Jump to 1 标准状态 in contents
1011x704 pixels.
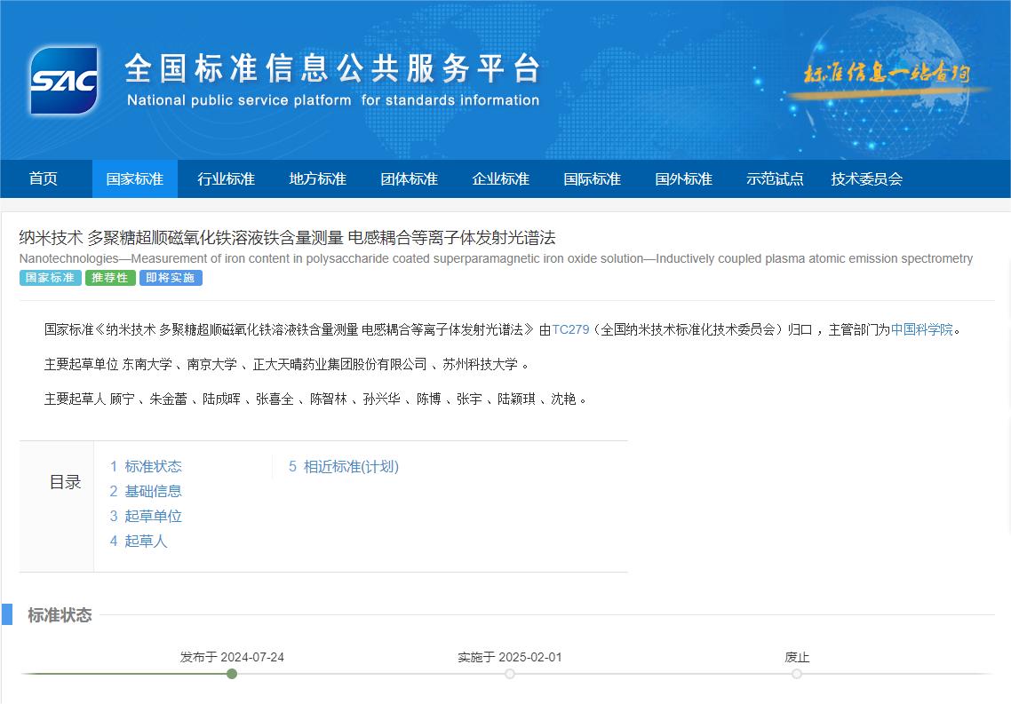[x=146, y=466]
